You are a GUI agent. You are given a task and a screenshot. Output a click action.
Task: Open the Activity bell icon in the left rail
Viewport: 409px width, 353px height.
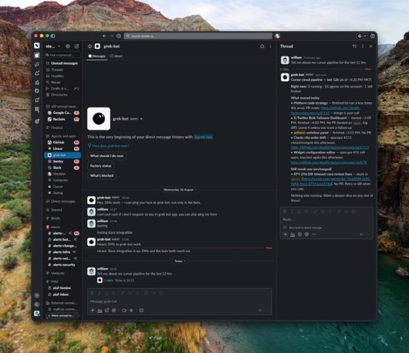[x=37, y=74]
